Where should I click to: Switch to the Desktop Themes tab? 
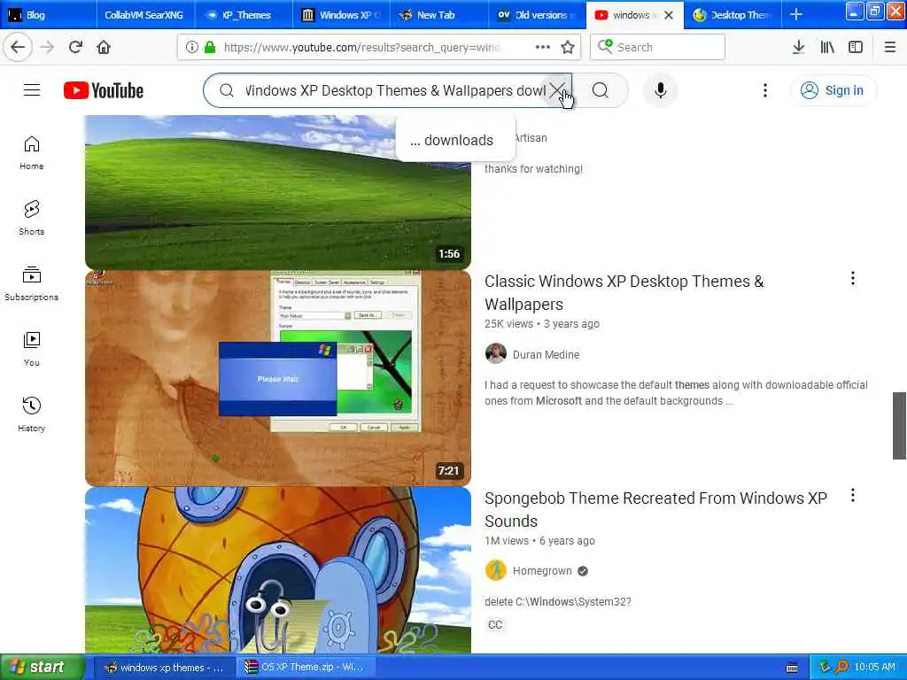[x=733, y=15]
